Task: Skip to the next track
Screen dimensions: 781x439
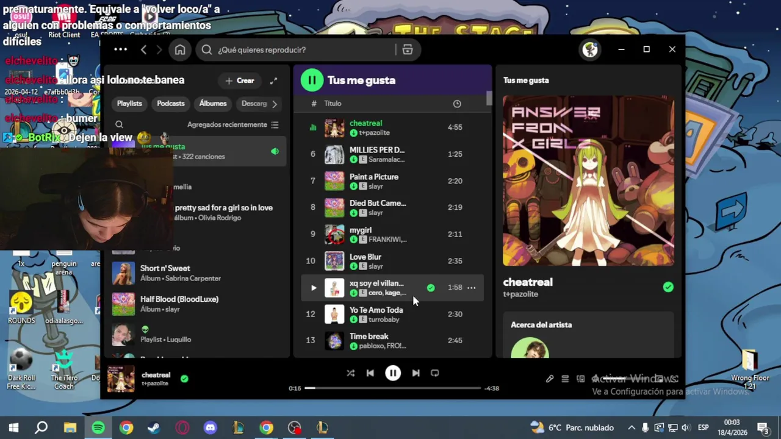Action: pos(416,373)
